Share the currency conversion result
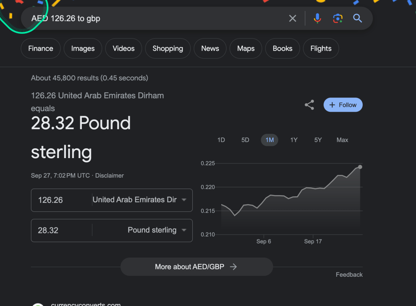Screen dimensions: 416x306 tap(309, 105)
